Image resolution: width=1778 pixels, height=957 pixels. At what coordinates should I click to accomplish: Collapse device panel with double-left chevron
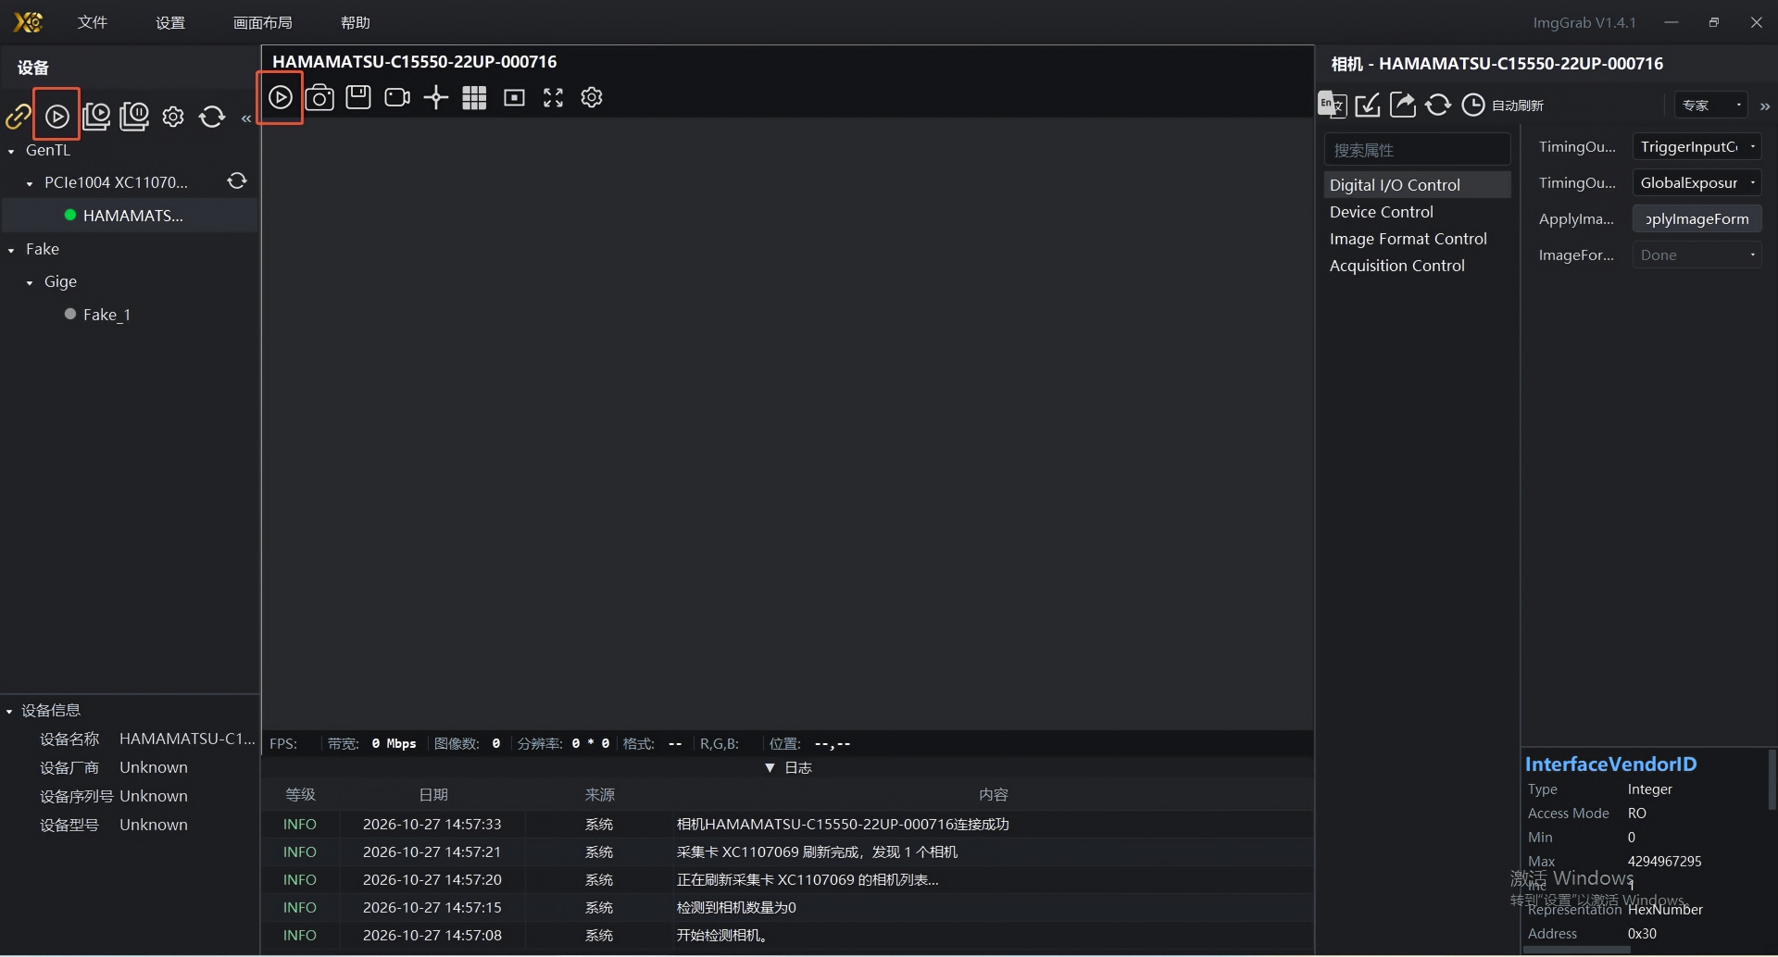(x=246, y=118)
